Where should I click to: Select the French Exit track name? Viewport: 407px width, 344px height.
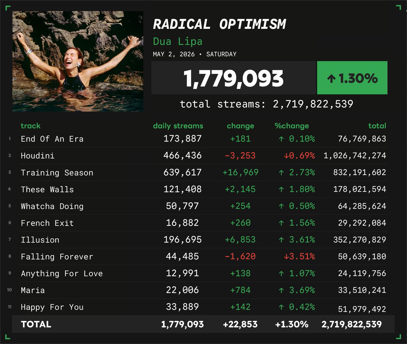pyautogui.click(x=47, y=223)
